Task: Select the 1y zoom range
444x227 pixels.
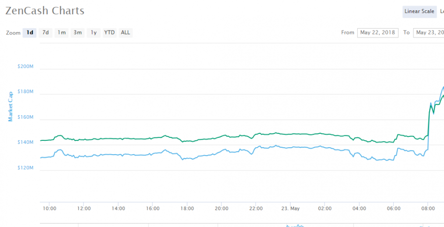Action: [x=93, y=33]
